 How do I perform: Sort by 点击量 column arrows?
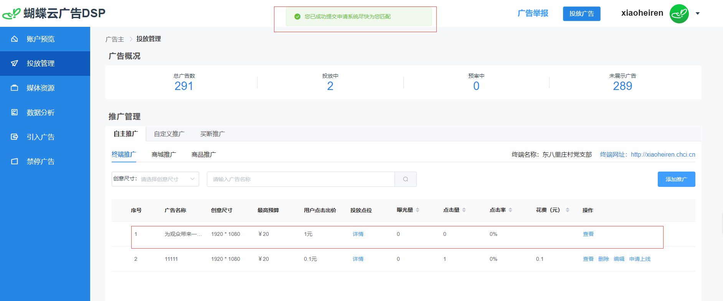click(x=464, y=210)
